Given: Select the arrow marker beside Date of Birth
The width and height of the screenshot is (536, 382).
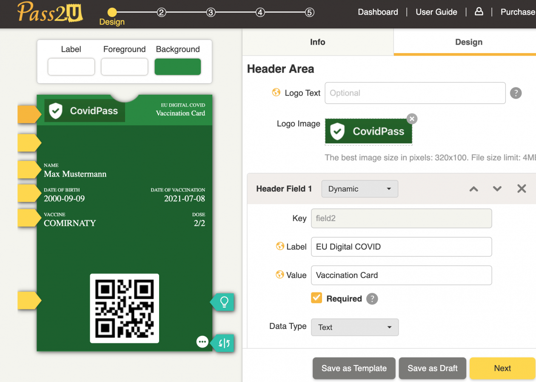Looking at the screenshot, I should pos(29,193).
